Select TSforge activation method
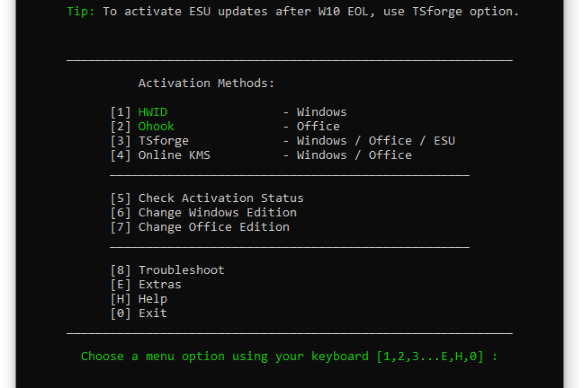 click(x=163, y=141)
